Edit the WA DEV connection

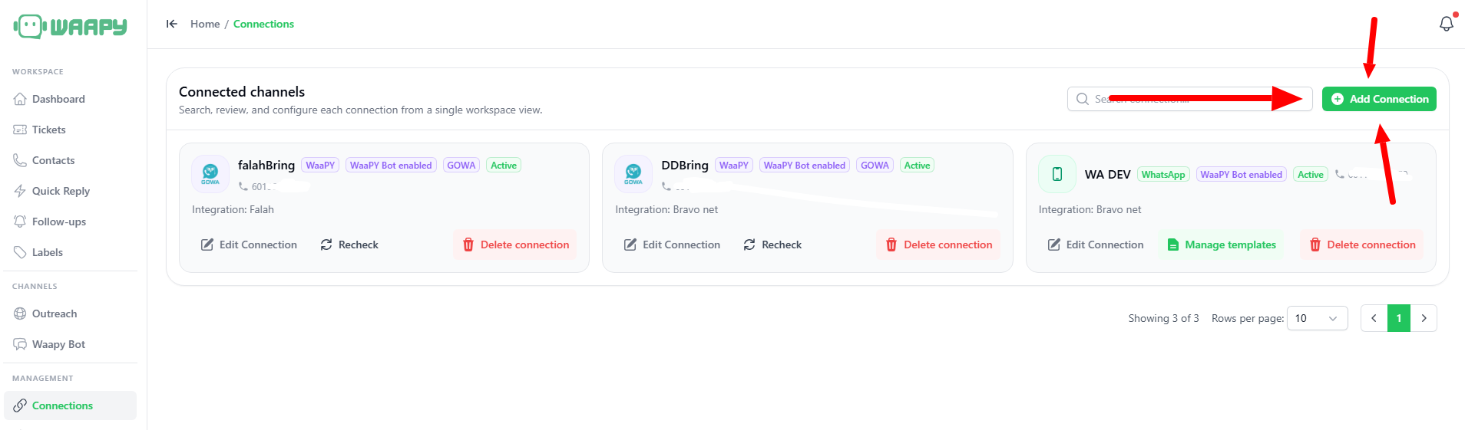(x=1096, y=245)
